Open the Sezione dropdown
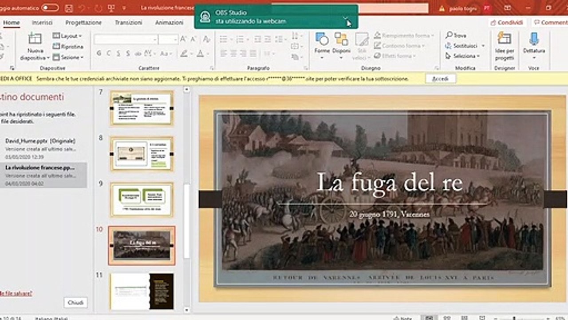This screenshot has width=568, height=320. tap(67, 57)
